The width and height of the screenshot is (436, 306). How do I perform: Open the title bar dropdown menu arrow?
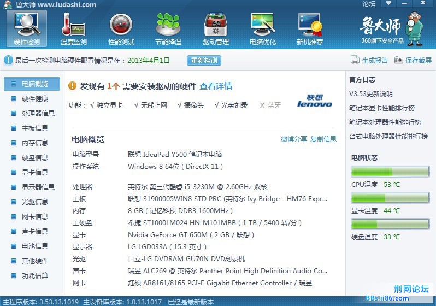point(388,3)
